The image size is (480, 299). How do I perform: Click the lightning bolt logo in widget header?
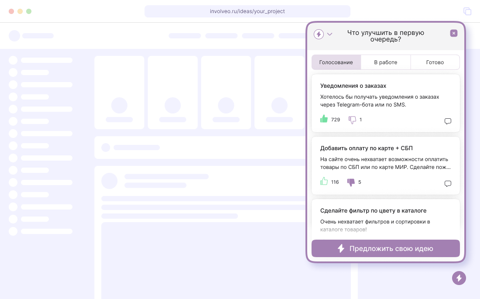tap(319, 34)
